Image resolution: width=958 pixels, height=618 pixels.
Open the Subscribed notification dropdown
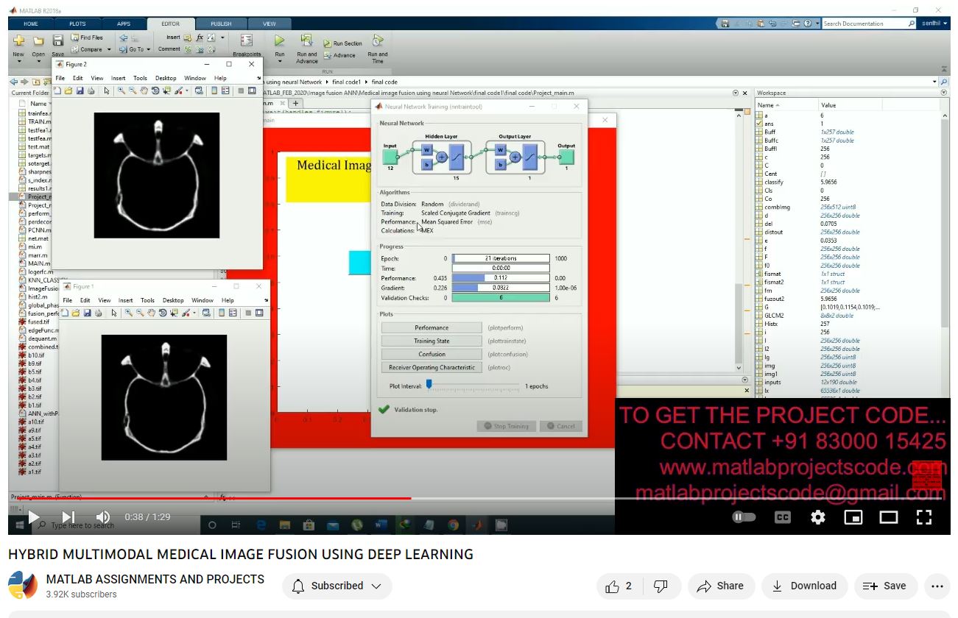pos(337,586)
